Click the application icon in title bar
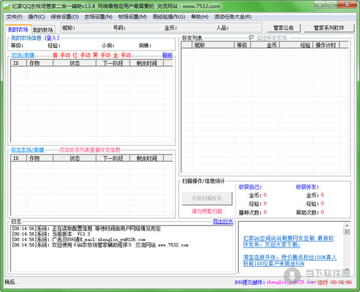 tap(7, 6)
